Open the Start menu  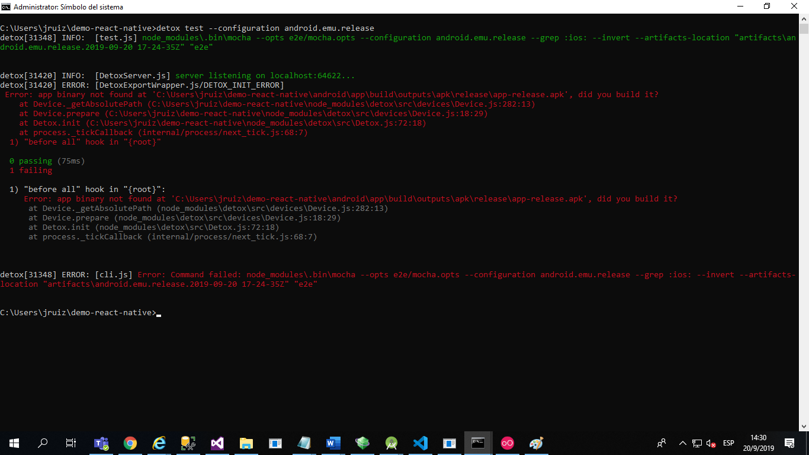pyautogui.click(x=14, y=443)
